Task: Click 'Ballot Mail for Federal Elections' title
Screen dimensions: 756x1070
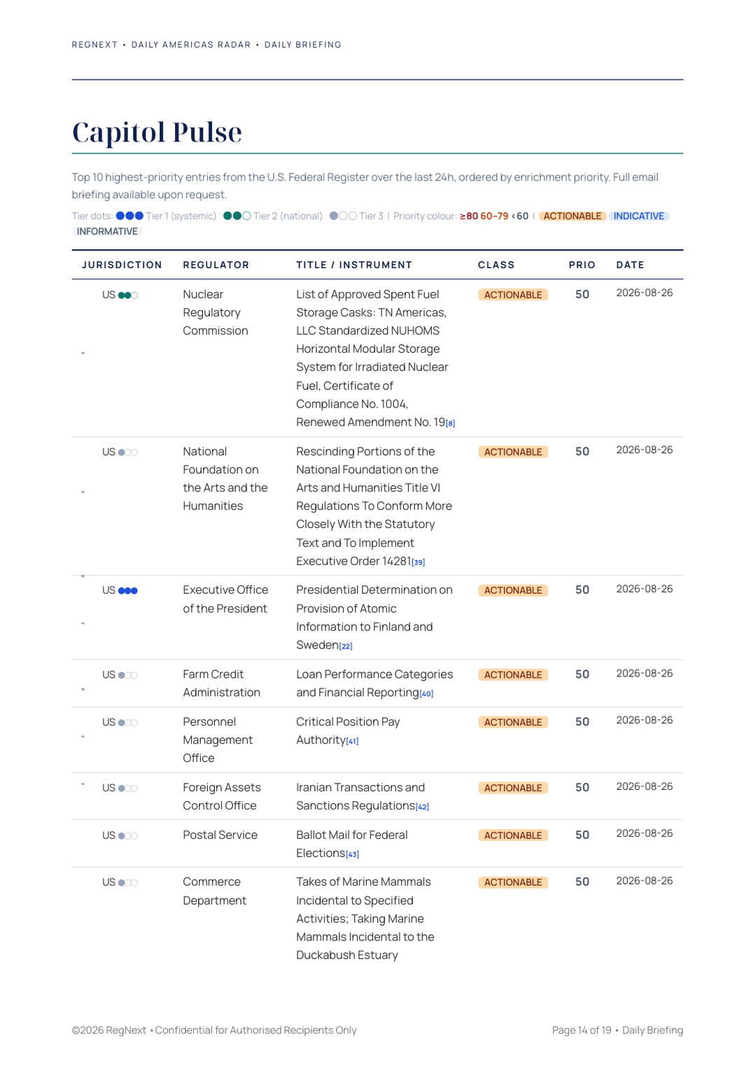Action: [x=352, y=845]
